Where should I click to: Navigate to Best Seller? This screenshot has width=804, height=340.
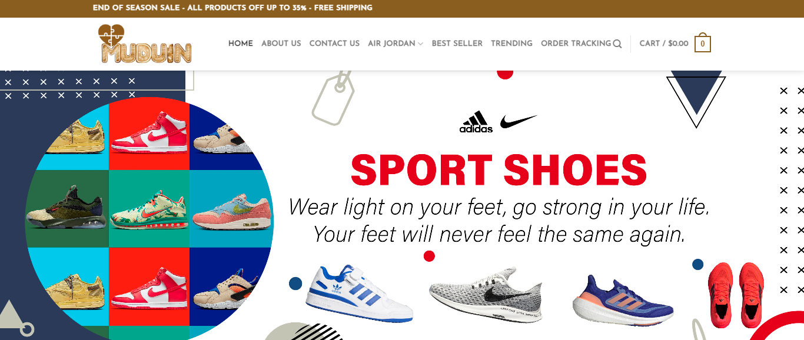(x=457, y=44)
